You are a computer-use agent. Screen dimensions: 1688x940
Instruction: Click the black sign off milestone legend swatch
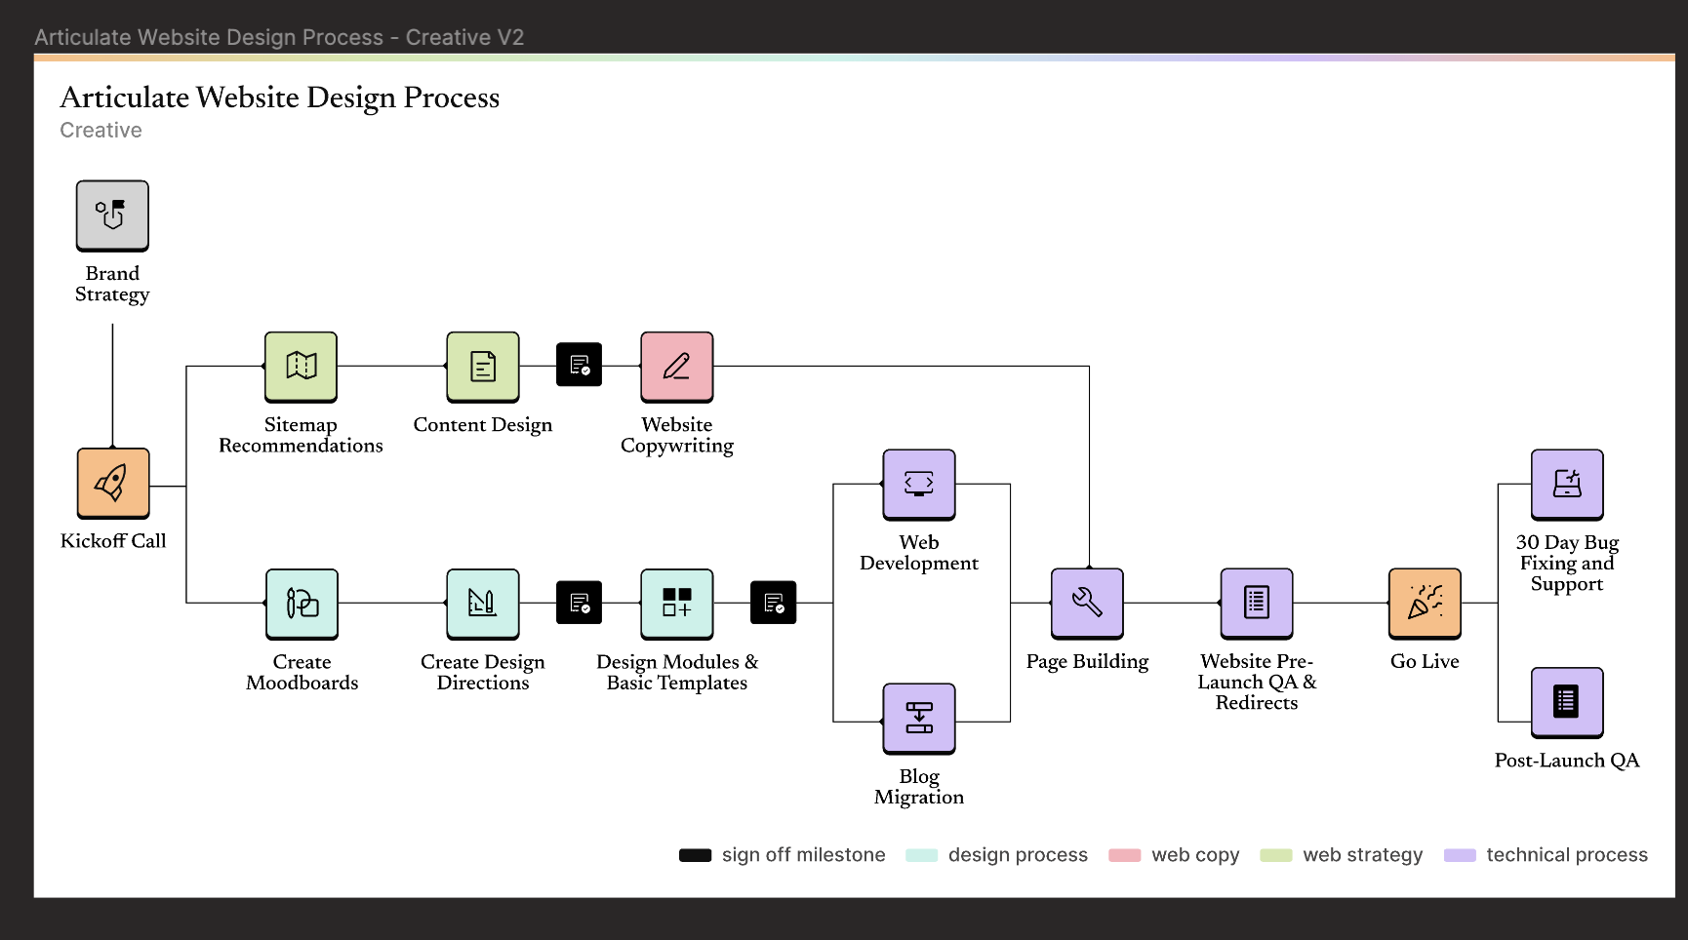(x=696, y=855)
